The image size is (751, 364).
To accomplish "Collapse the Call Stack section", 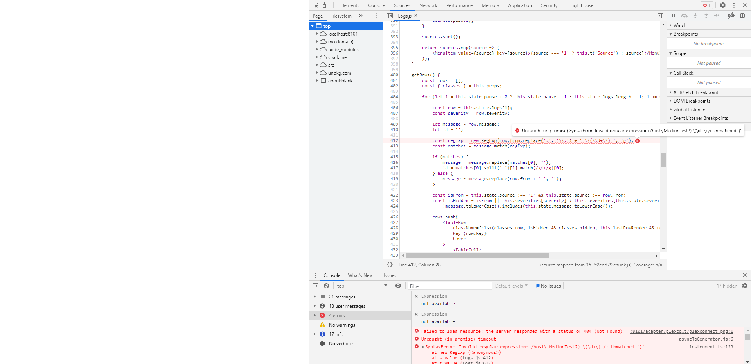I will click(709, 73).
